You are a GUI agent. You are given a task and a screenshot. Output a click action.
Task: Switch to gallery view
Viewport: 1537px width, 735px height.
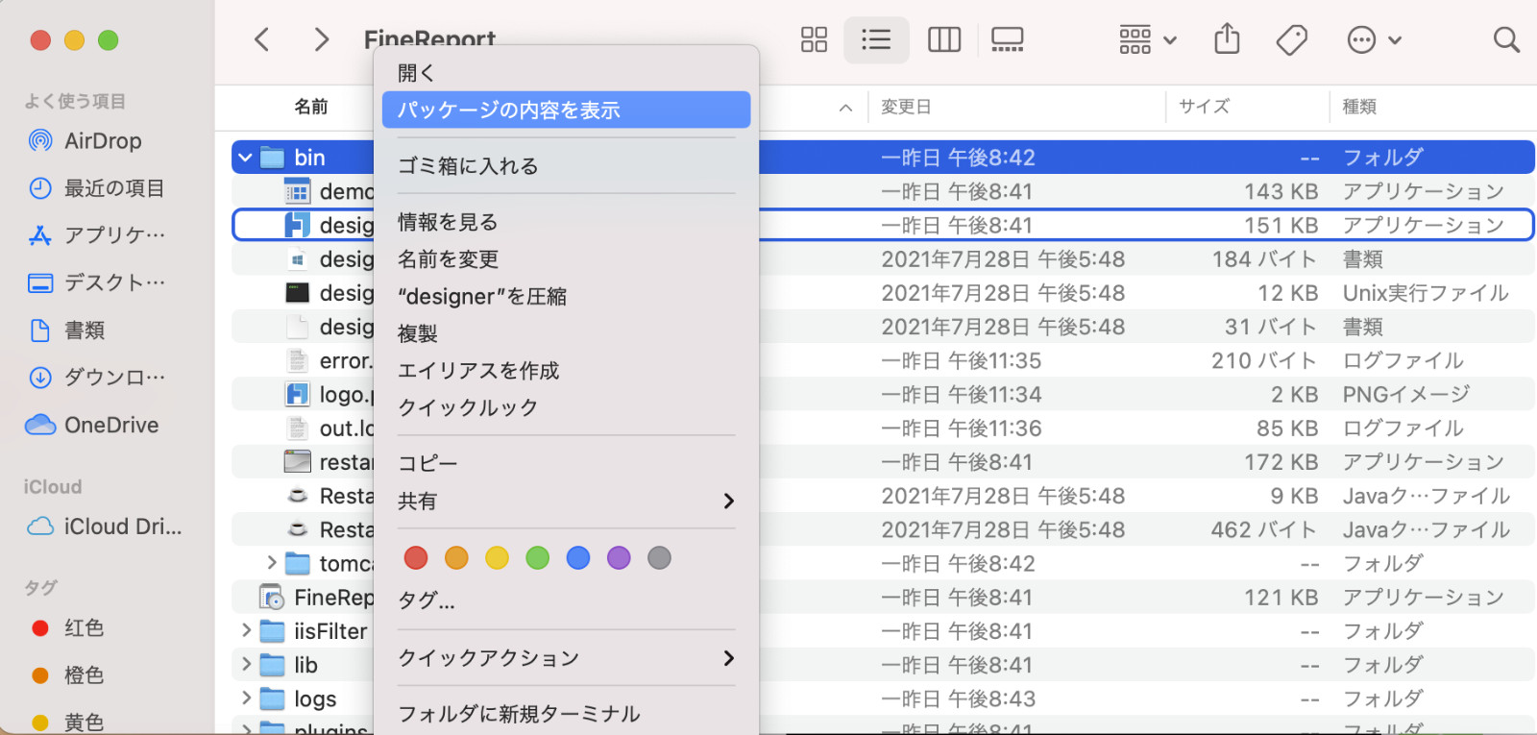(x=1007, y=39)
